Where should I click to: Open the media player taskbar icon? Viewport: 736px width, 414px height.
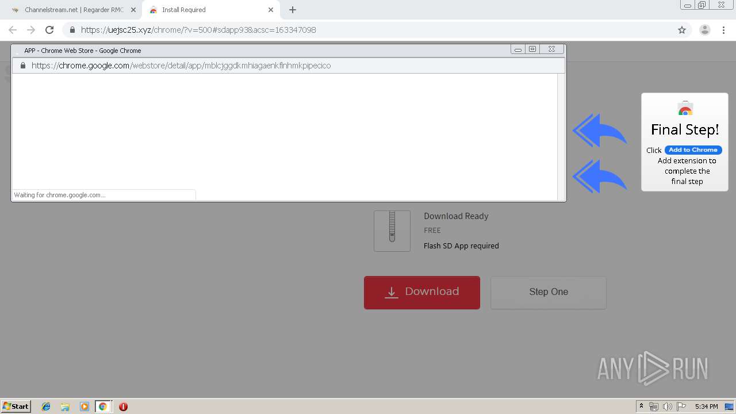click(x=85, y=407)
